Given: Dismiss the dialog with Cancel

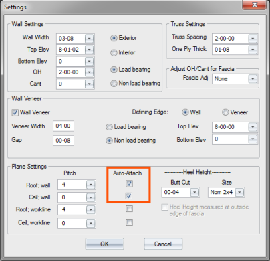Looking at the screenshot, I should pos(163,244).
